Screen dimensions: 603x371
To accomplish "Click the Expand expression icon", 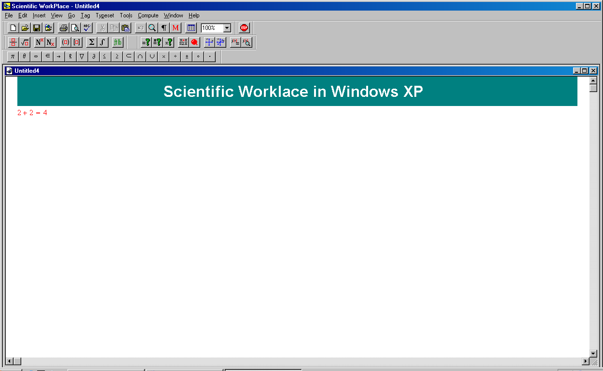I will tap(183, 42).
